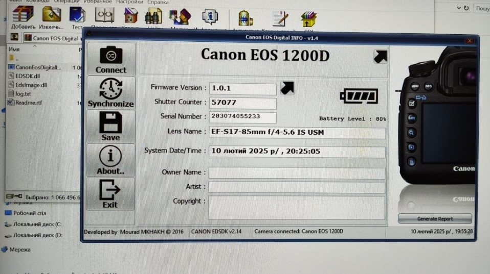
Task: Click WinRAR Info toolbar icon
Action: tap(210, 18)
